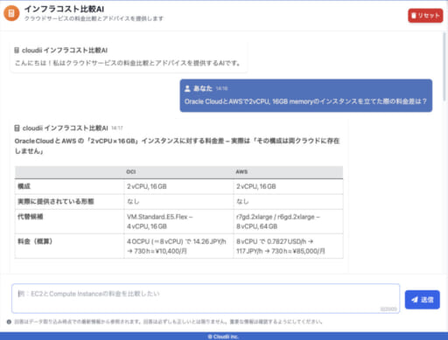Click the OCI 2vCPU, 16GB configuration cell

[178, 186]
